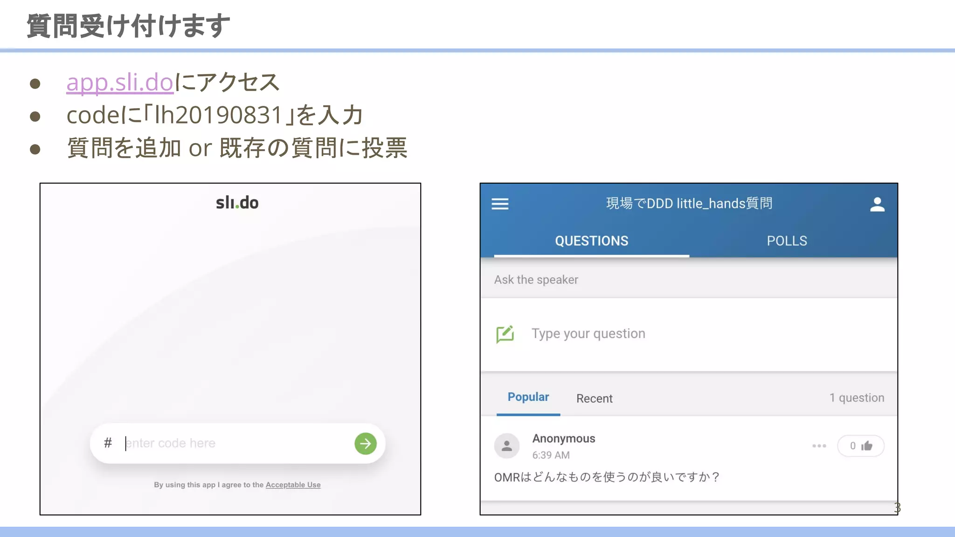Open the app.sli.do hyperlink
Screen dimensions: 955x537
pyautogui.click(x=120, y=83)
